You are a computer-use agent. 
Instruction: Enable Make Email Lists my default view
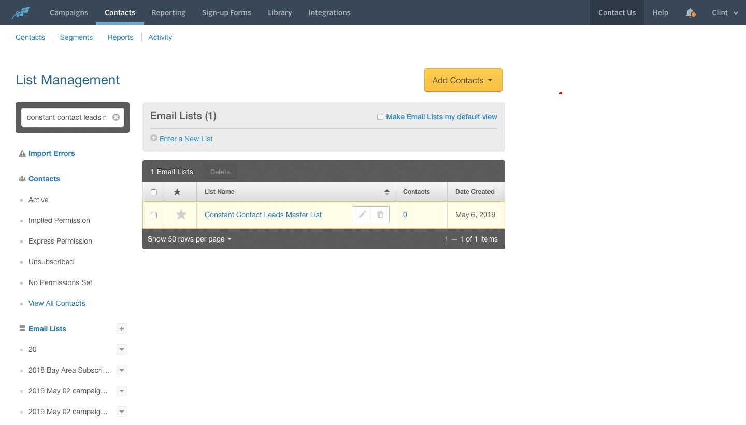380,117
